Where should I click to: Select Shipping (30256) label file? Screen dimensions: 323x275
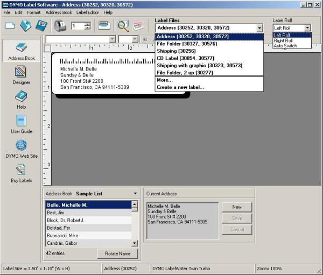209,51
